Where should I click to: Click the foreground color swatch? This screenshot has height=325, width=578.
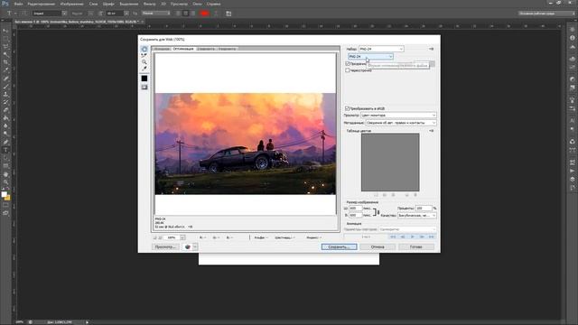pyautogui.click(x=4, y=194)
